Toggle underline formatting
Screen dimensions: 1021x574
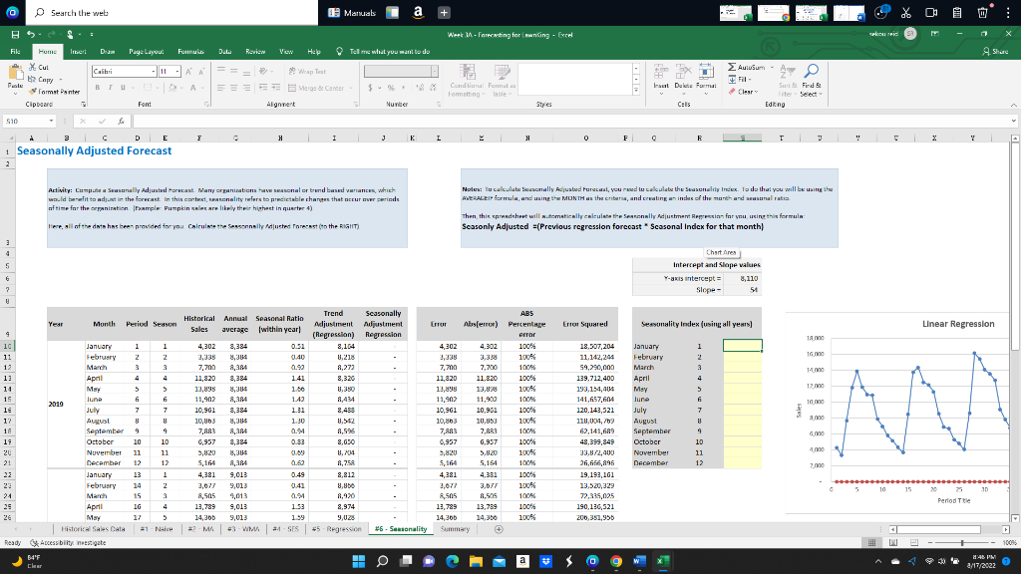pyautogui.click(x=122, y=88)
